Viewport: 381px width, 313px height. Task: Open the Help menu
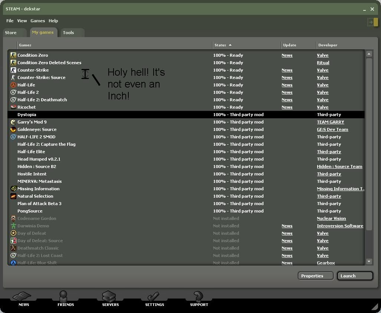pyautogui.click(x=53, y=21)
